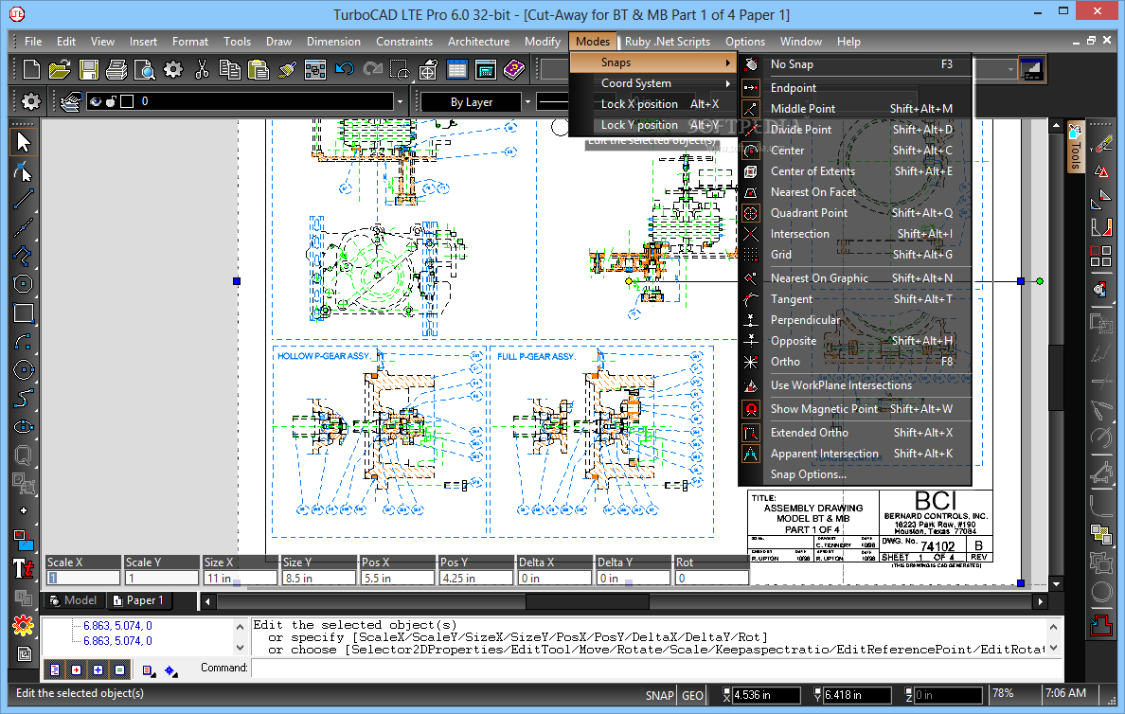Open the purple help book icon

pos(513,70)
